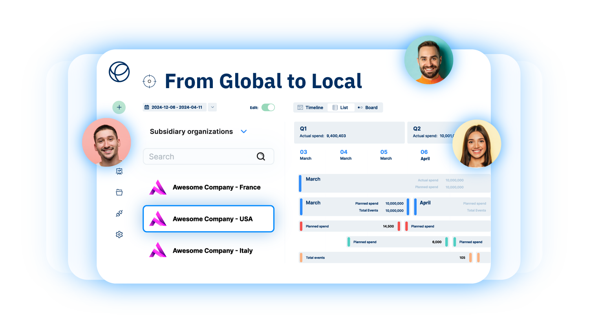The height and width of the screenshot is (333, 589).
Task: Select Awesome Company - USA
Action: pos(209,219)
